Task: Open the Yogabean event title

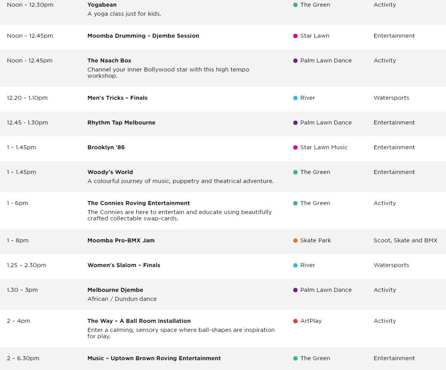Action: click(x=102, y=5)
